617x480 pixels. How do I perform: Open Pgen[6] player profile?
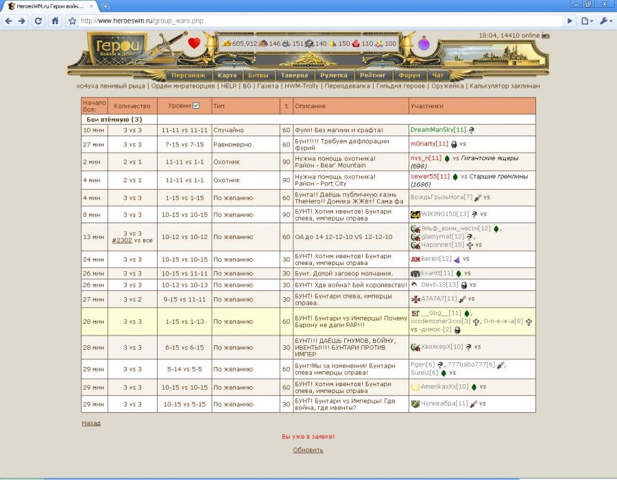click(x=422, y=364)
